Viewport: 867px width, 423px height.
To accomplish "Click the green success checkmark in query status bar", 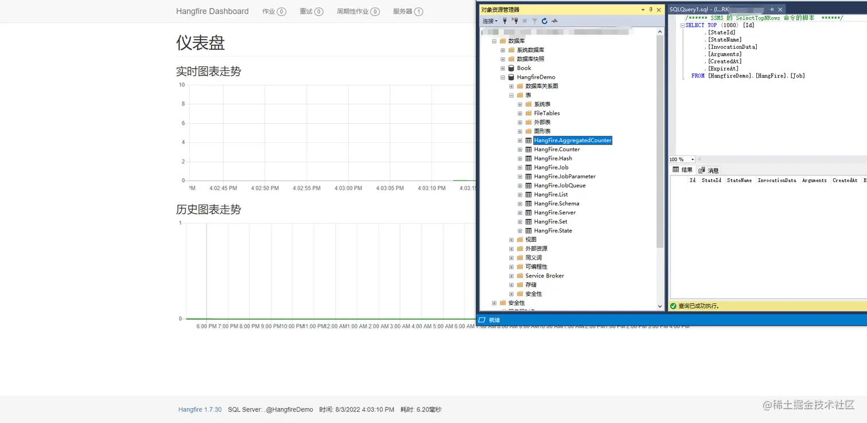I will [674, 306].
